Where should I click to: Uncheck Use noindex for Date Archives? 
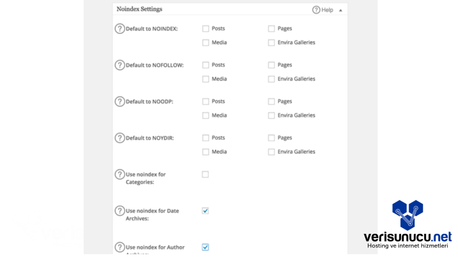click(205, 211)
